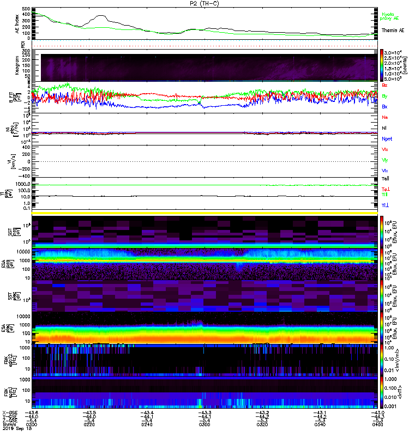This screenshot has height=436, width=409.
Task: Click the ROI panel label
Action: 23,44
